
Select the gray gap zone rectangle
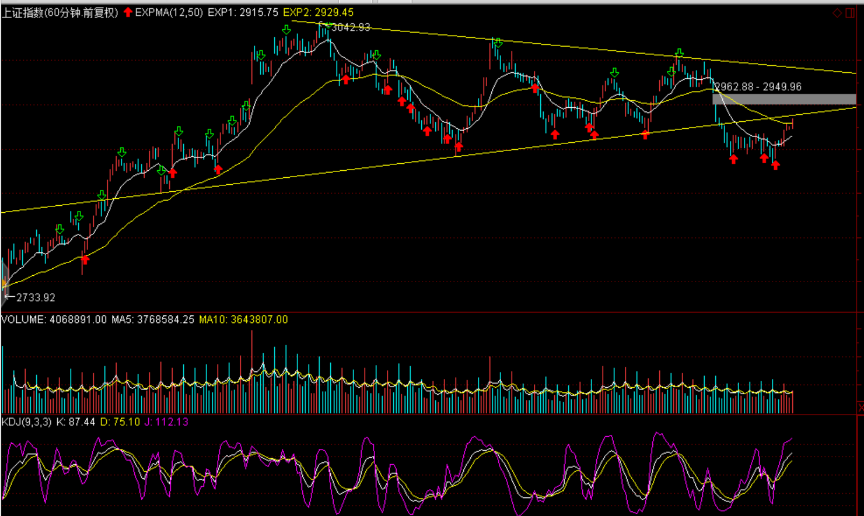click(x=783, y=99)
